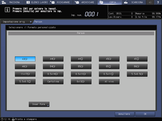This screenshot has height=121, width=162.
Task: Click the grey 'Person' header bar
Action: tap(81, 33)
